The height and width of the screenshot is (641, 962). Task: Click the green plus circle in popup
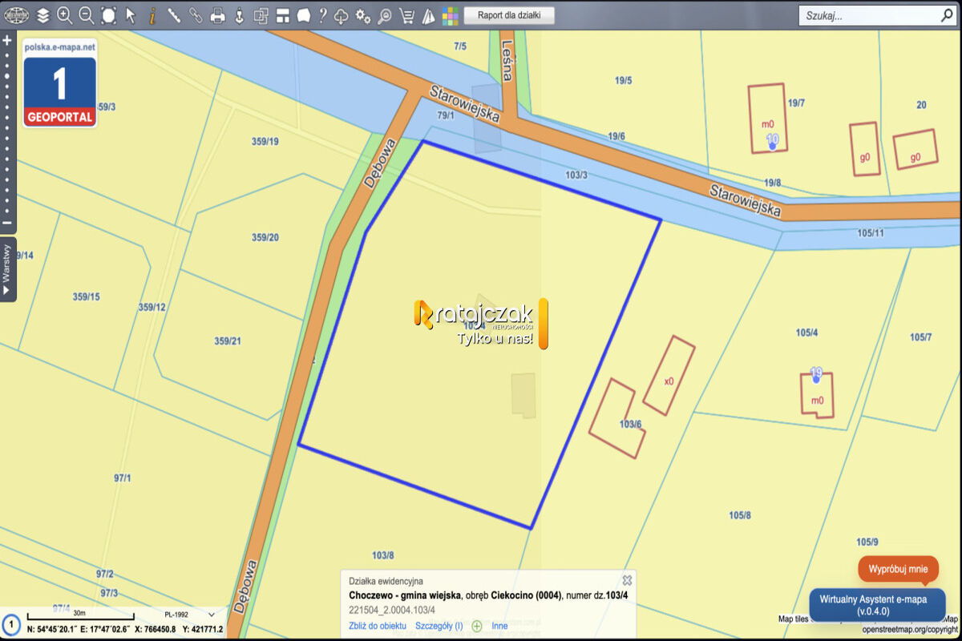[477, 626]
